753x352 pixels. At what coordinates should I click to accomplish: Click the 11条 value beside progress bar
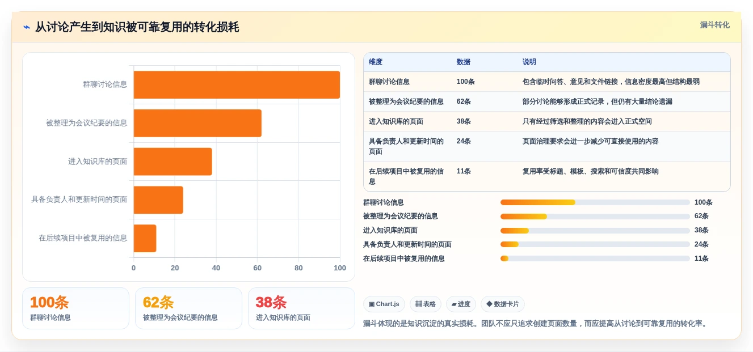click(701, 258)
